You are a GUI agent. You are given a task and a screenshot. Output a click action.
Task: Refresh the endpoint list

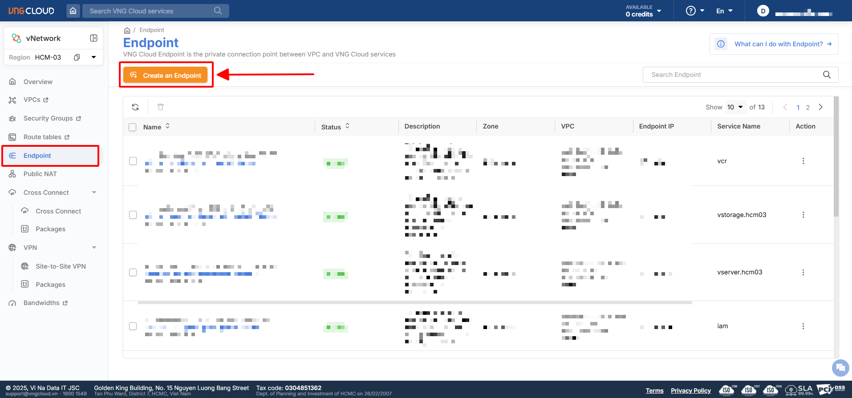point(135,107)
